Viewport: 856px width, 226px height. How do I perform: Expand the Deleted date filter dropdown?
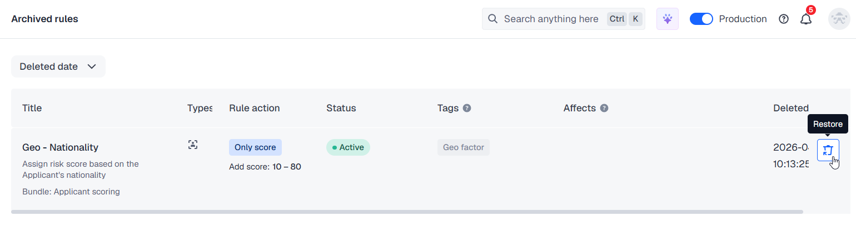click(58, 66)
